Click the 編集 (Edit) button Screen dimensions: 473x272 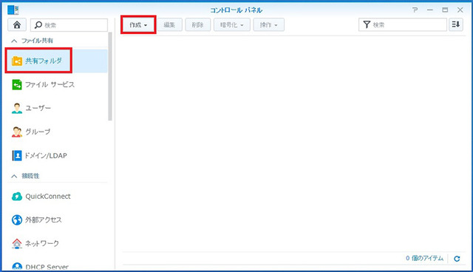(169, 24)
